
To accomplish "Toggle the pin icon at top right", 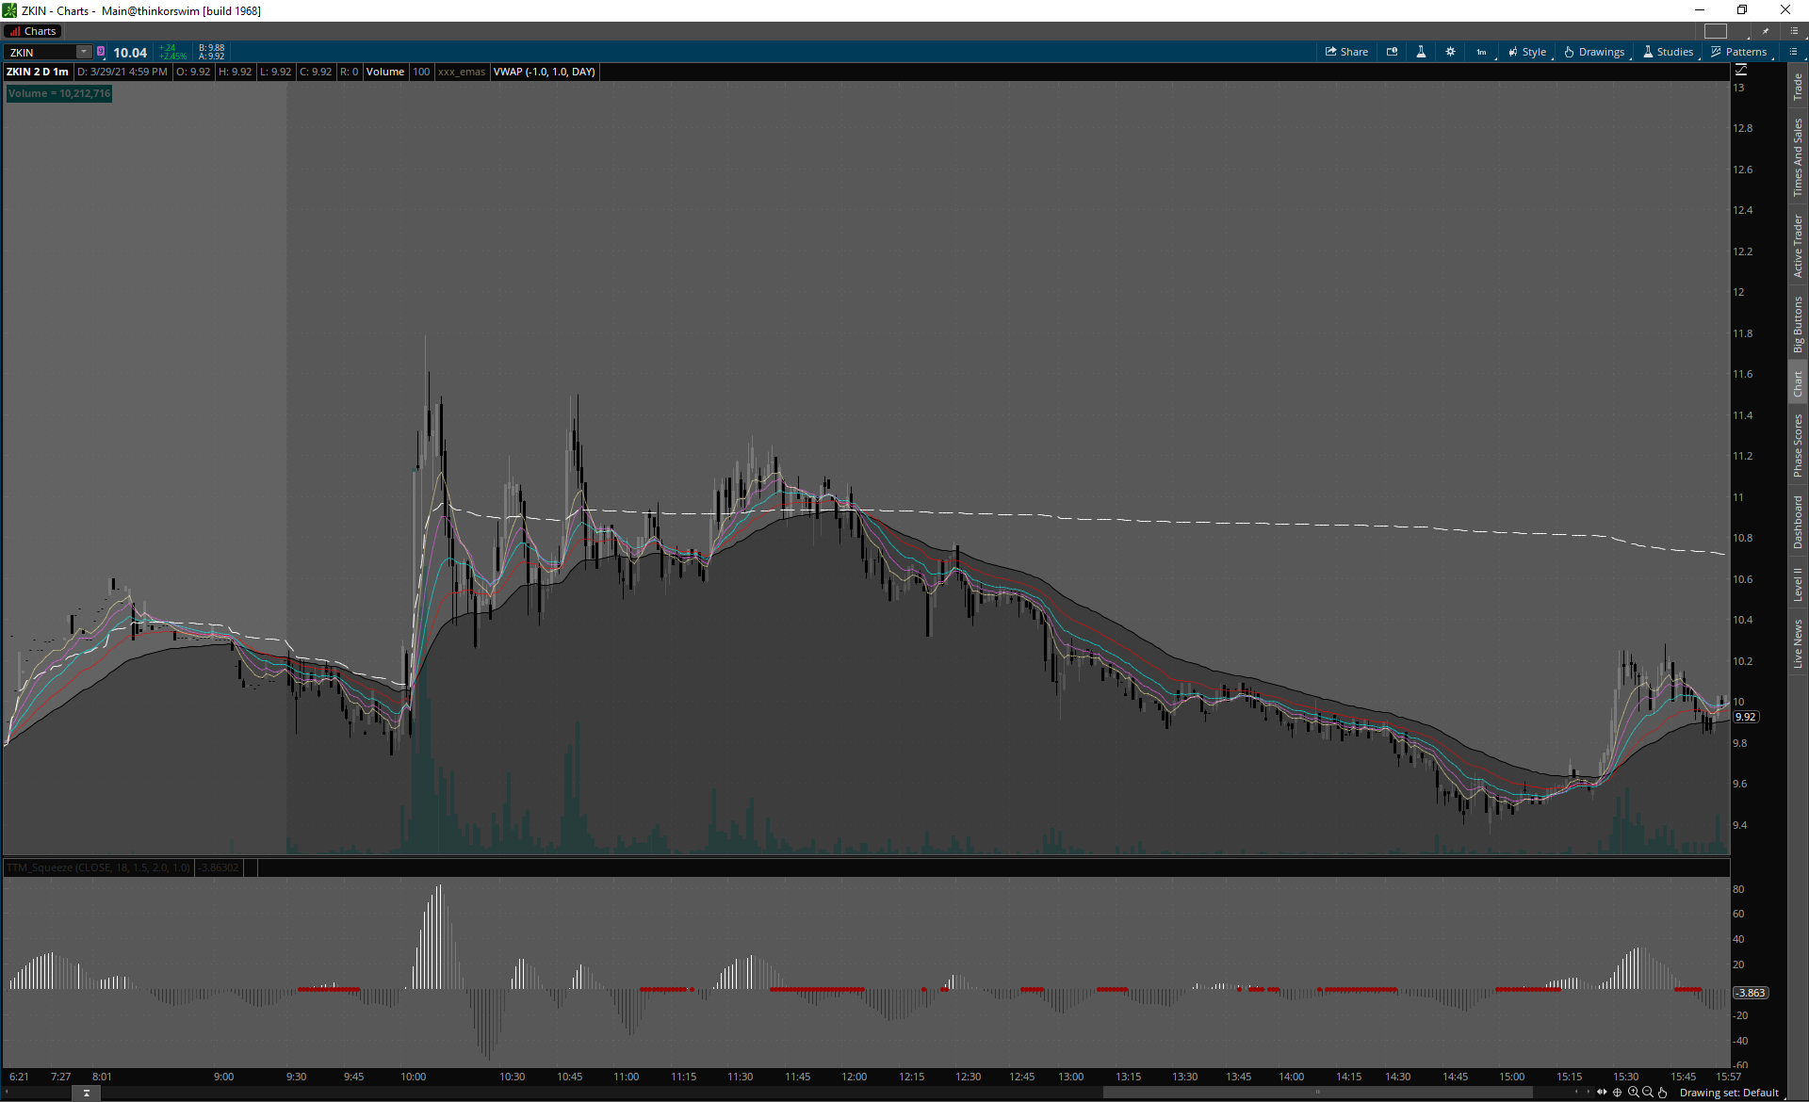I will click(1766, 31).
